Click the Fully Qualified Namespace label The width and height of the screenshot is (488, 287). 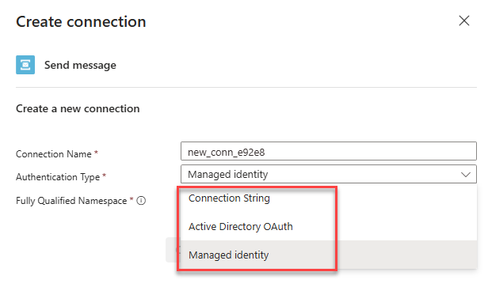click(71, 201)
